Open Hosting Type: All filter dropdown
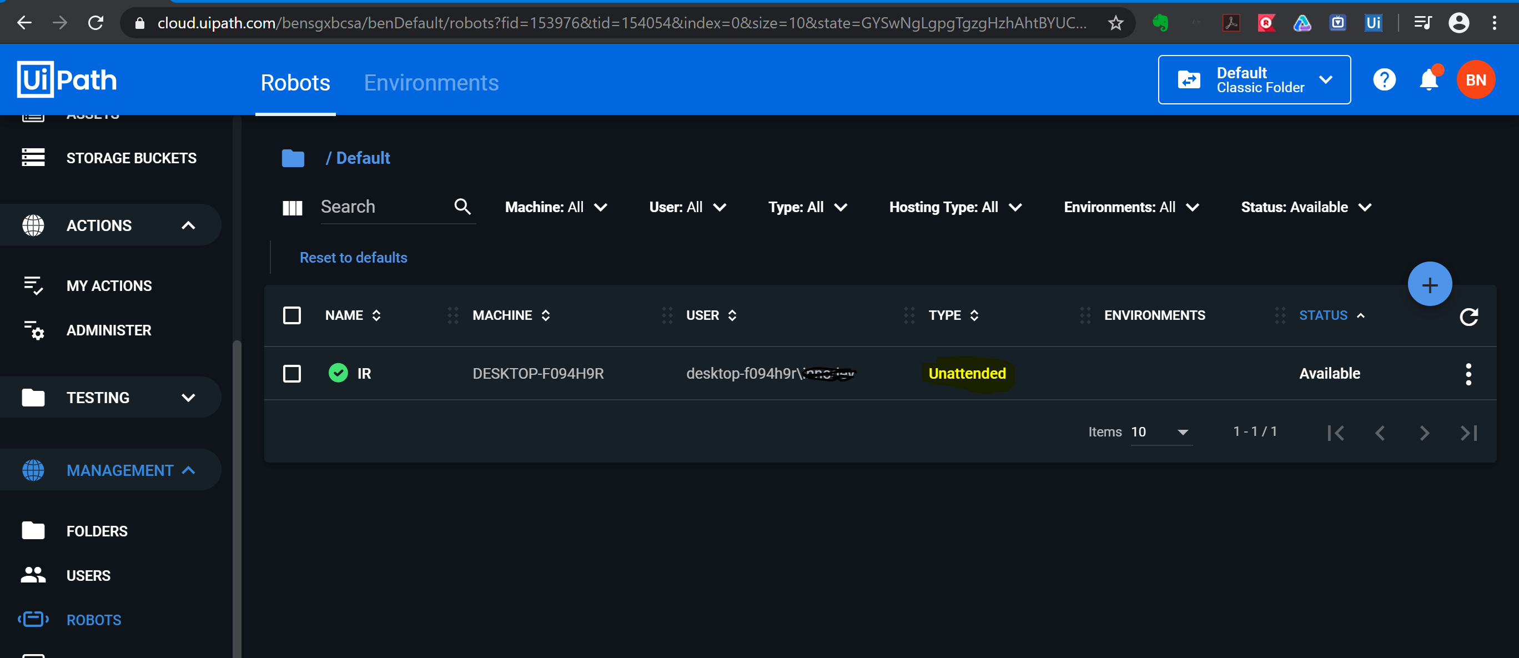The image size is (1519, 658). [956, 208]
